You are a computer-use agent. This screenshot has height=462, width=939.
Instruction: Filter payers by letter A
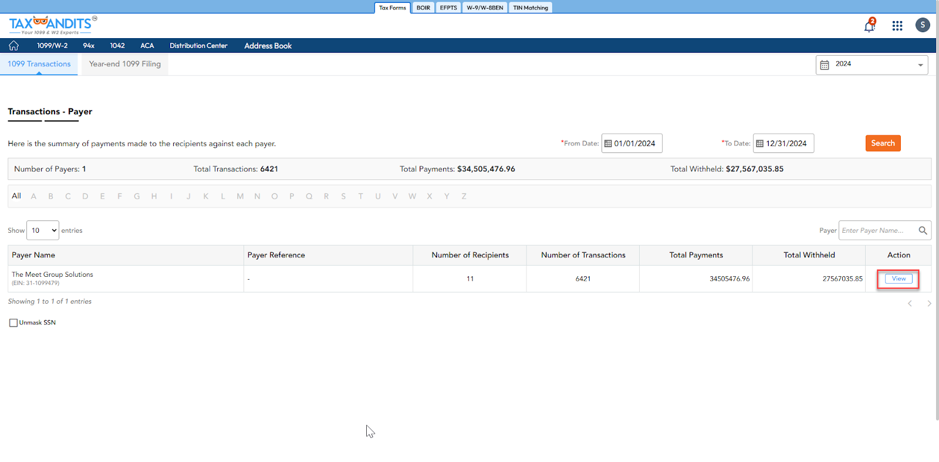(33, 196)
